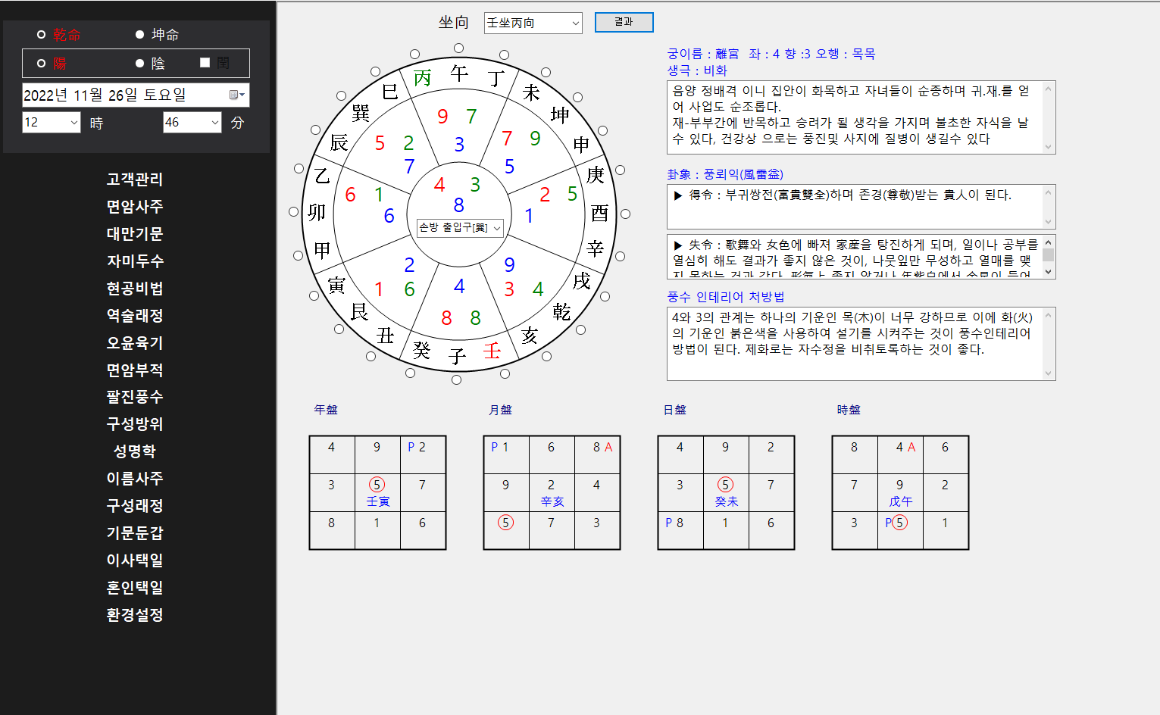This screenshot has height=715, width=1160.
Task: Select the compass radio button beside 丙
Action: point(414,54)
